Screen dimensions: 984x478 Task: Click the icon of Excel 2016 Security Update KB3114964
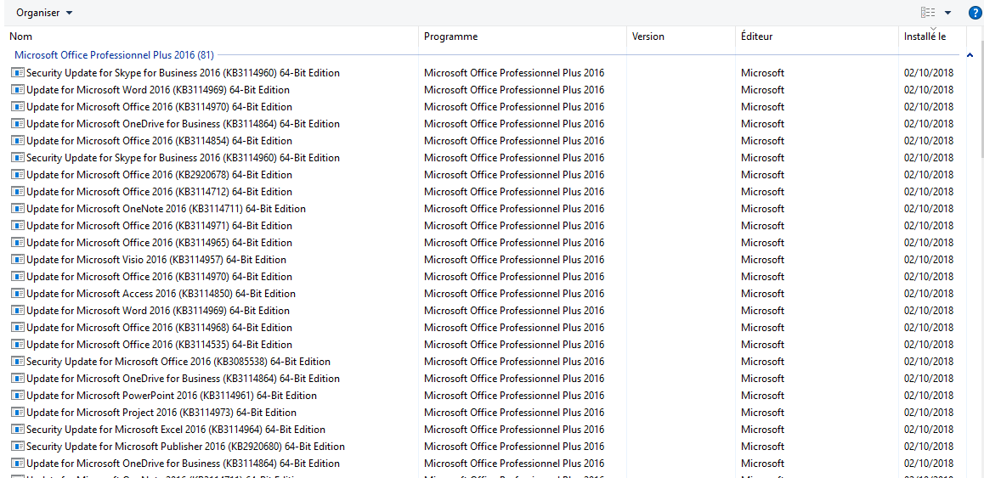(18, 429)
